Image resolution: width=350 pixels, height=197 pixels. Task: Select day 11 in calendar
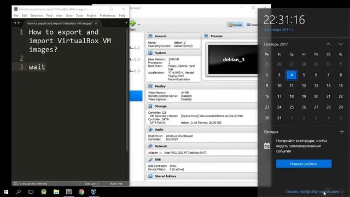tap(291, 85)
